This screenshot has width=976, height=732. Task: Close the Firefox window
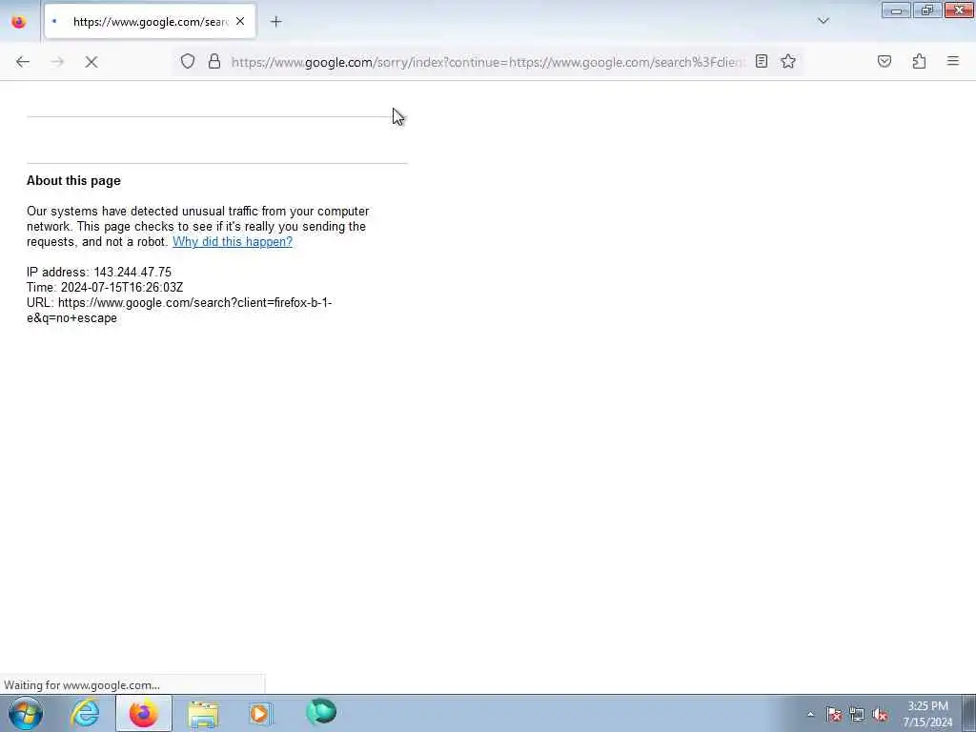959,10
